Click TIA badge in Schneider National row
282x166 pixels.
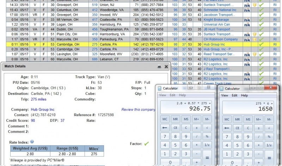tap(247, 10)
